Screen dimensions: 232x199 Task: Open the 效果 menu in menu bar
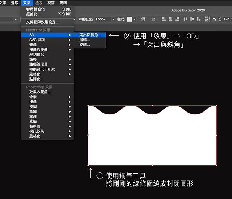tap(27, 3)
